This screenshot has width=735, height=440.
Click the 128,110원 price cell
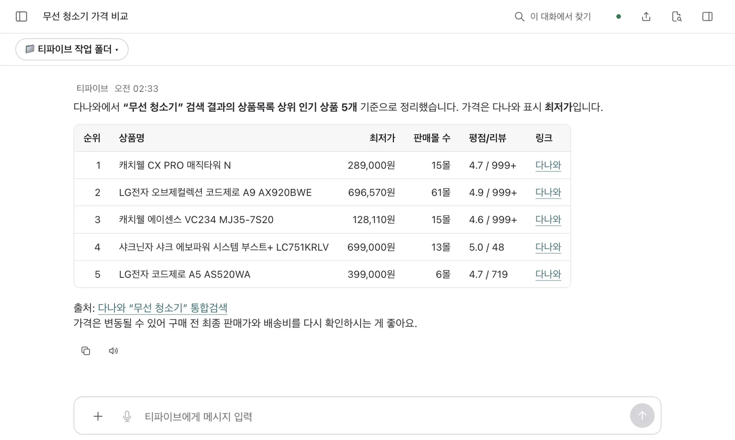tap(373, 220)
